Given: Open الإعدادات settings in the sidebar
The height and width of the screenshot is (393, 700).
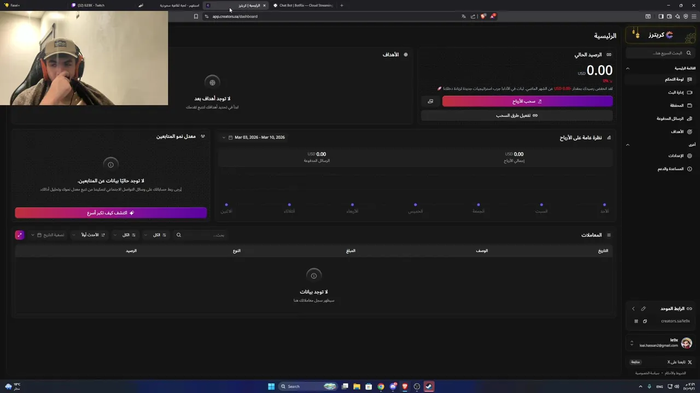Looking at the screenshot, I should (x=660, y=156).
